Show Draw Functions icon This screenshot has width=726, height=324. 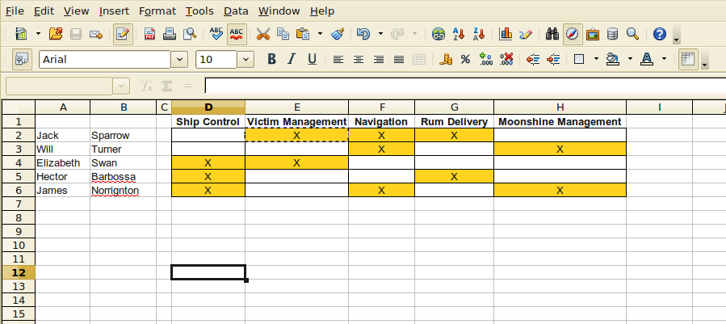point(526,34)
